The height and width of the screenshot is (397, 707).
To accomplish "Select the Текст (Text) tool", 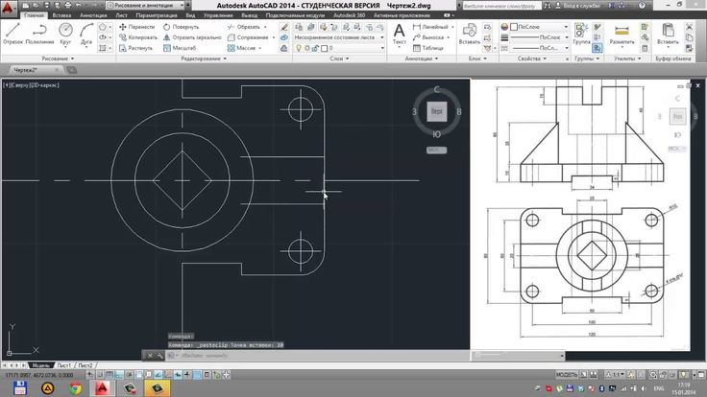I will [x=399, y=35].
